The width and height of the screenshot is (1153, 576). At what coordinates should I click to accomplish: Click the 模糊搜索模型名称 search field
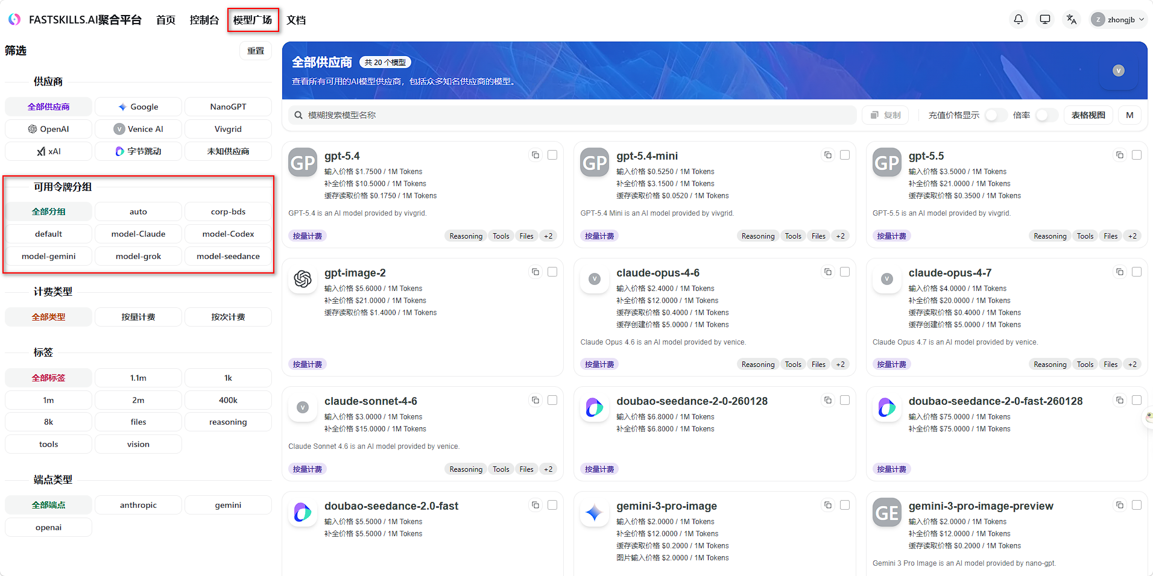[572, 115]
